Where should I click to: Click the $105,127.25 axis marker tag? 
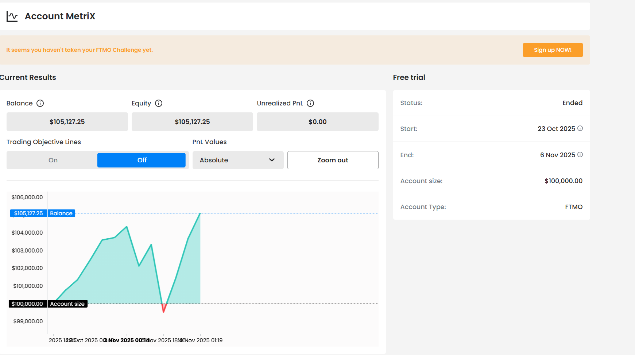(x=28, y=213)
